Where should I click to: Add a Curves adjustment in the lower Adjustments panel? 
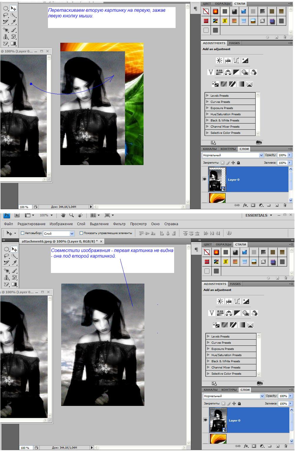[x=237, y=301]
